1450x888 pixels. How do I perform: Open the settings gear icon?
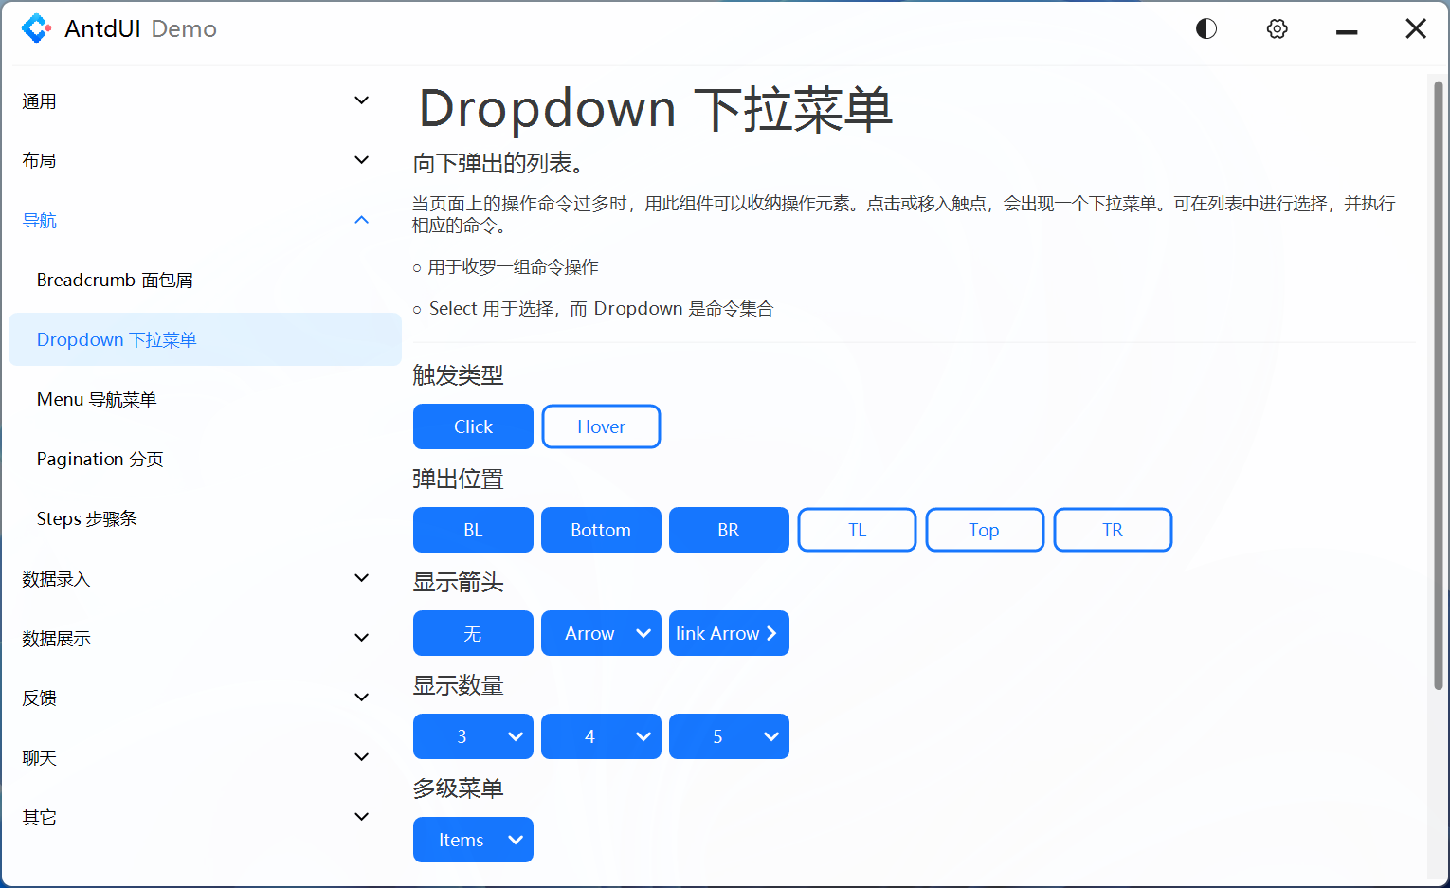tap(1277, 28)
